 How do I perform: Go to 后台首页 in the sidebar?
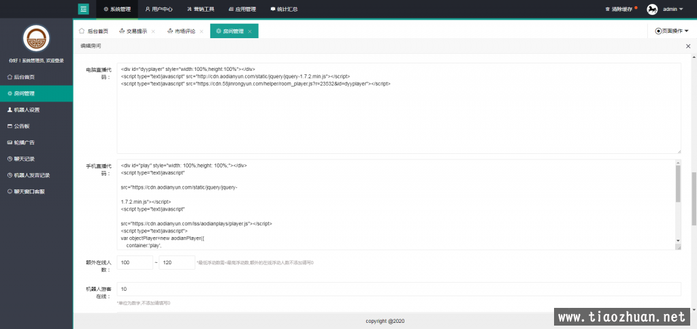pyautogui.click(x=37, y=77)
